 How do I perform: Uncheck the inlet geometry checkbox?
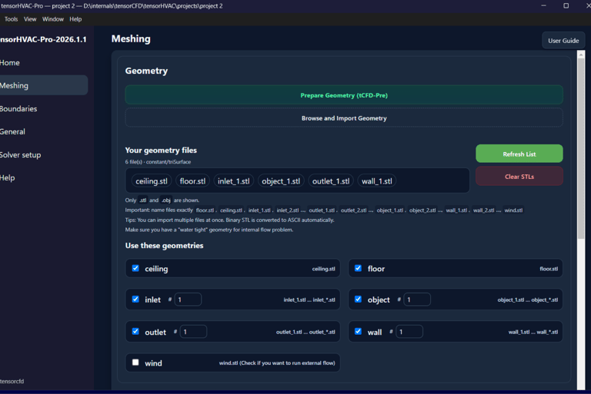point(135,300)
